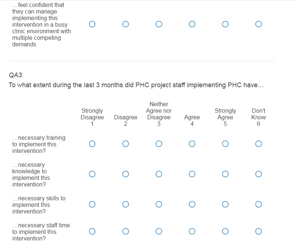Choose Don't Know for necessary training
Image resolution: width=298 pixels, height=247 pixels.
[259, 144]
